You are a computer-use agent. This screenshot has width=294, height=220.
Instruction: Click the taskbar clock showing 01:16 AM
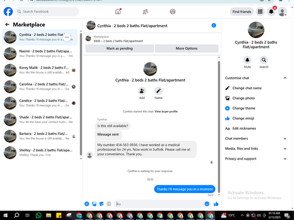274,215
